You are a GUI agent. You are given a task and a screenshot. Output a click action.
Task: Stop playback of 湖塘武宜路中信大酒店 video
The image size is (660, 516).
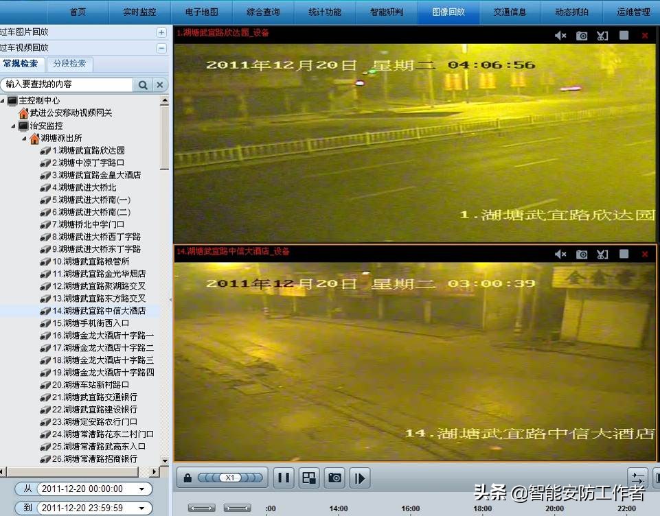pos(624,253)
